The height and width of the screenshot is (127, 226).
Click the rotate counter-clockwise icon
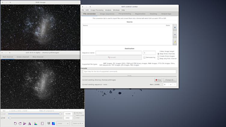click(x=15, y=123)
